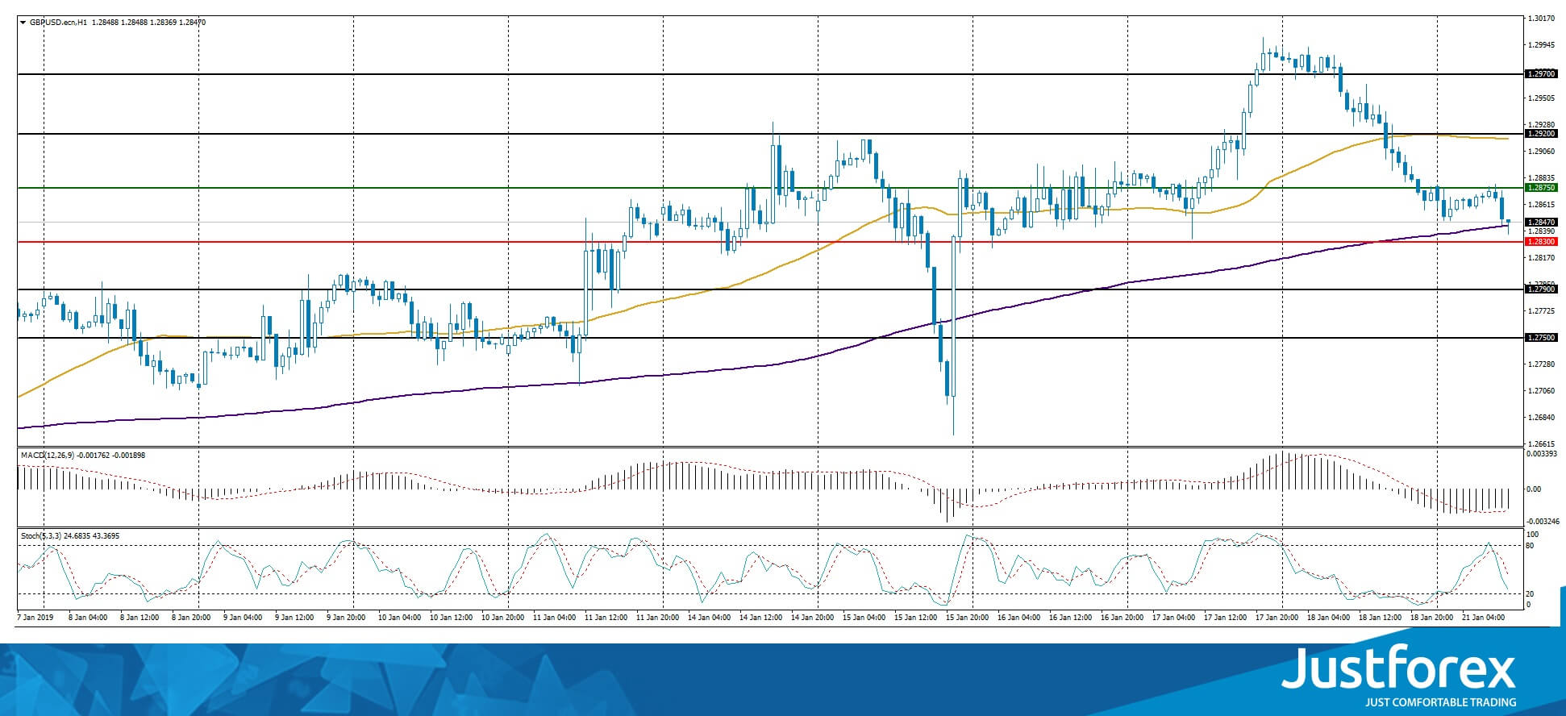Click the 1.27900 level price tag

coord(1540,289)
